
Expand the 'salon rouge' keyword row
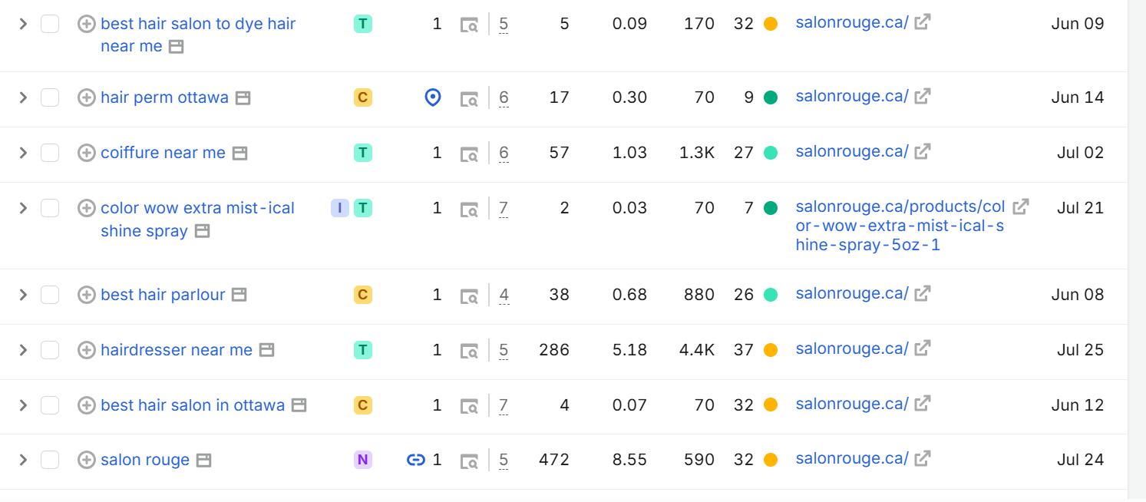[x=23, y=460]
